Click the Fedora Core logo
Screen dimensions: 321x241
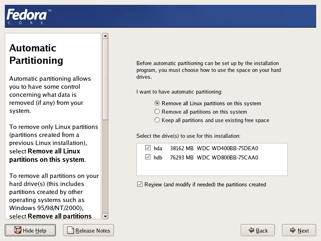click(x=29, y=16)
